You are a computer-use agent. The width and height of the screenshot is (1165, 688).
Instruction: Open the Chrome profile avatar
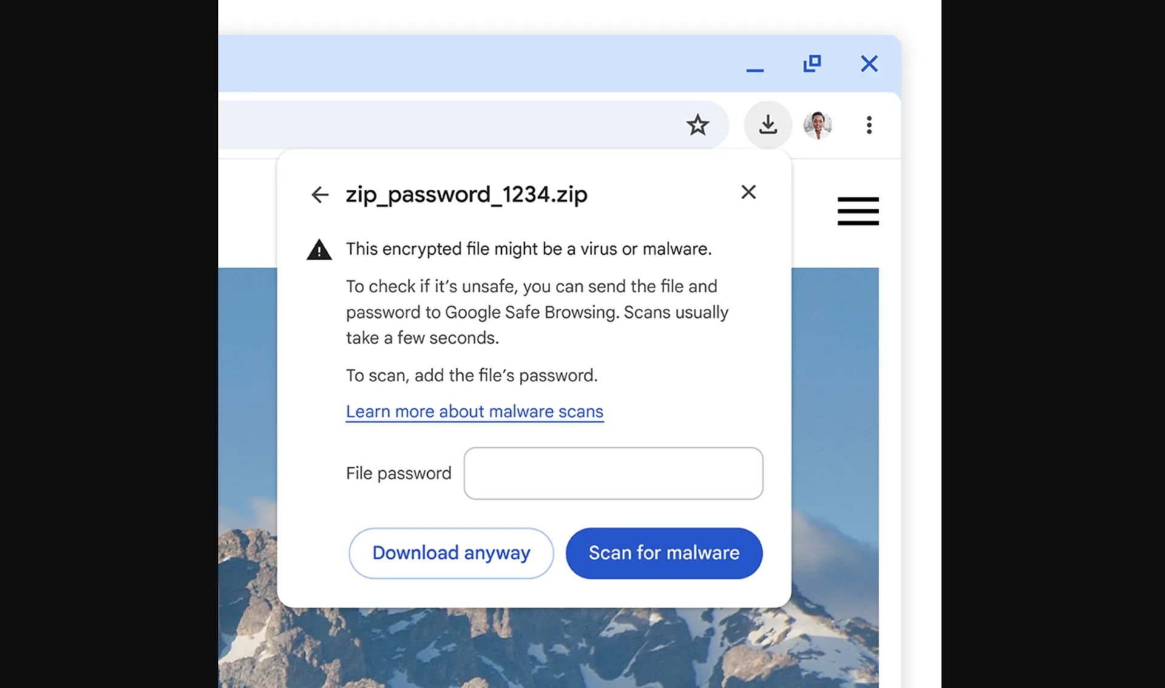coord(817,125)
